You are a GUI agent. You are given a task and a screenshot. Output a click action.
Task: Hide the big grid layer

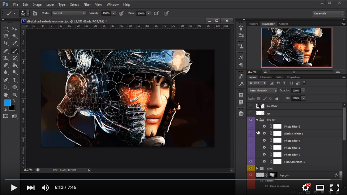pos(251,175)
